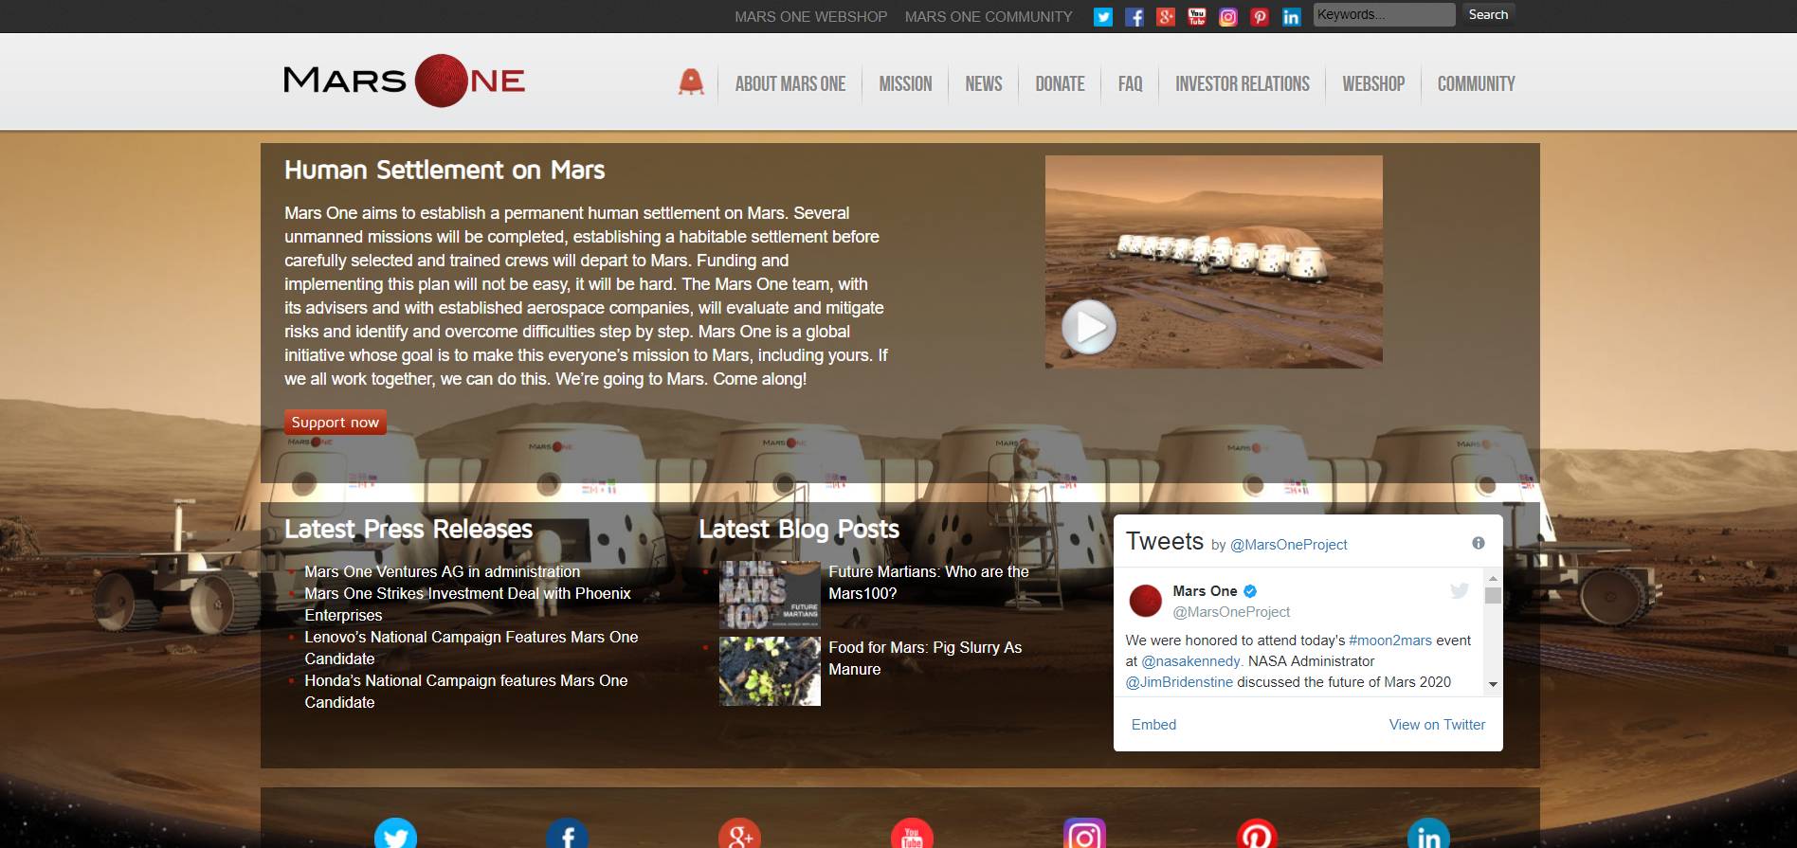Screen dimensions: 1797x848
Task: Click @MarsOneProject in Tweets header
Action: coord(1288,545)
